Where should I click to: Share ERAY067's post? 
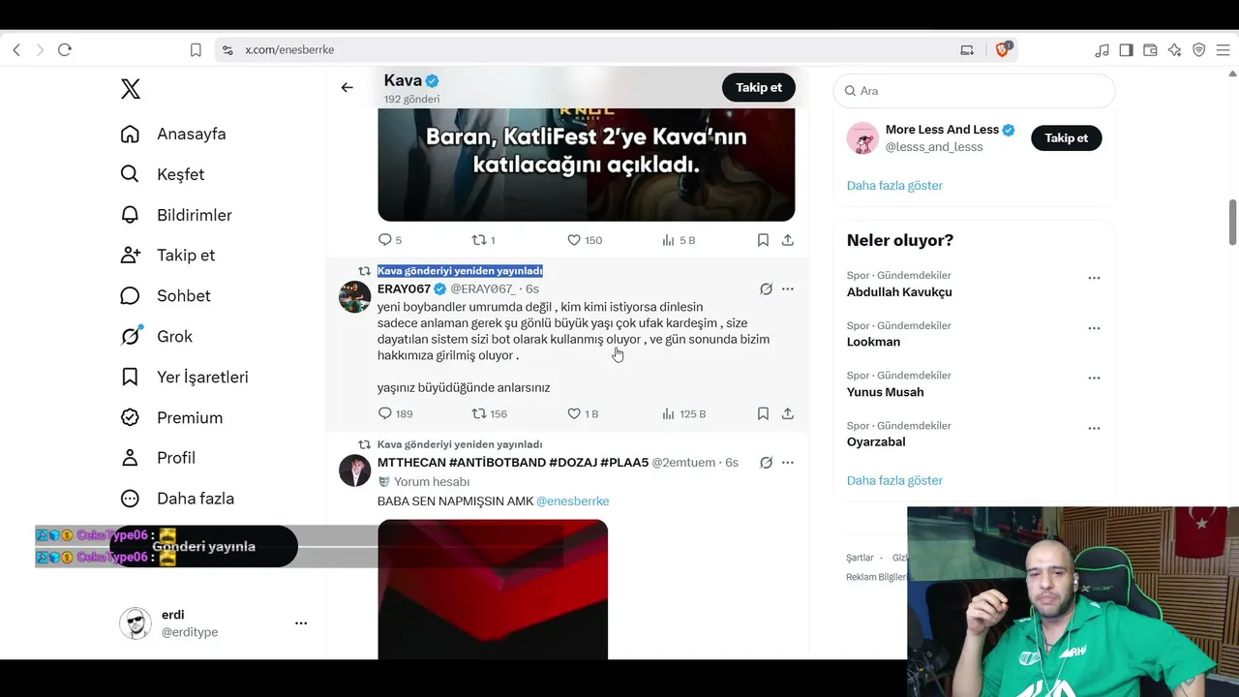[788, 413]
